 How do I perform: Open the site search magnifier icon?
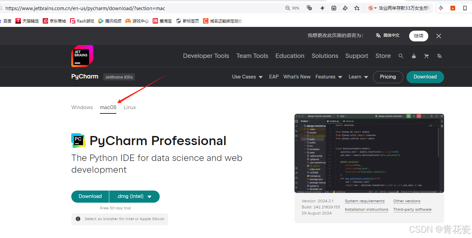(x=401, y=56)
